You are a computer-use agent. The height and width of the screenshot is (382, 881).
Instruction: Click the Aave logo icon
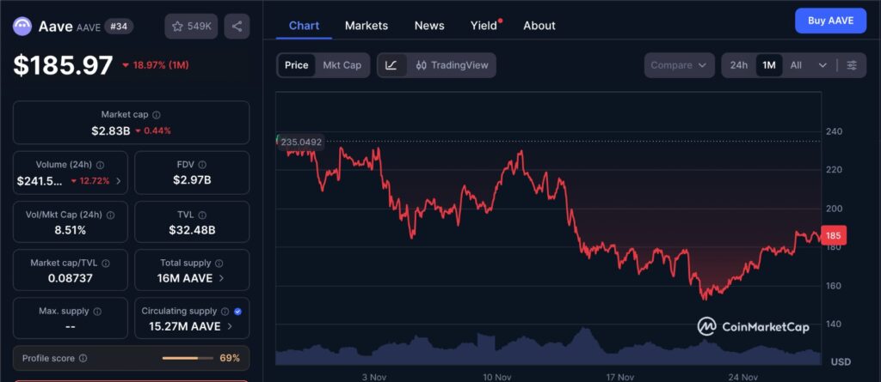click(23, 26)
